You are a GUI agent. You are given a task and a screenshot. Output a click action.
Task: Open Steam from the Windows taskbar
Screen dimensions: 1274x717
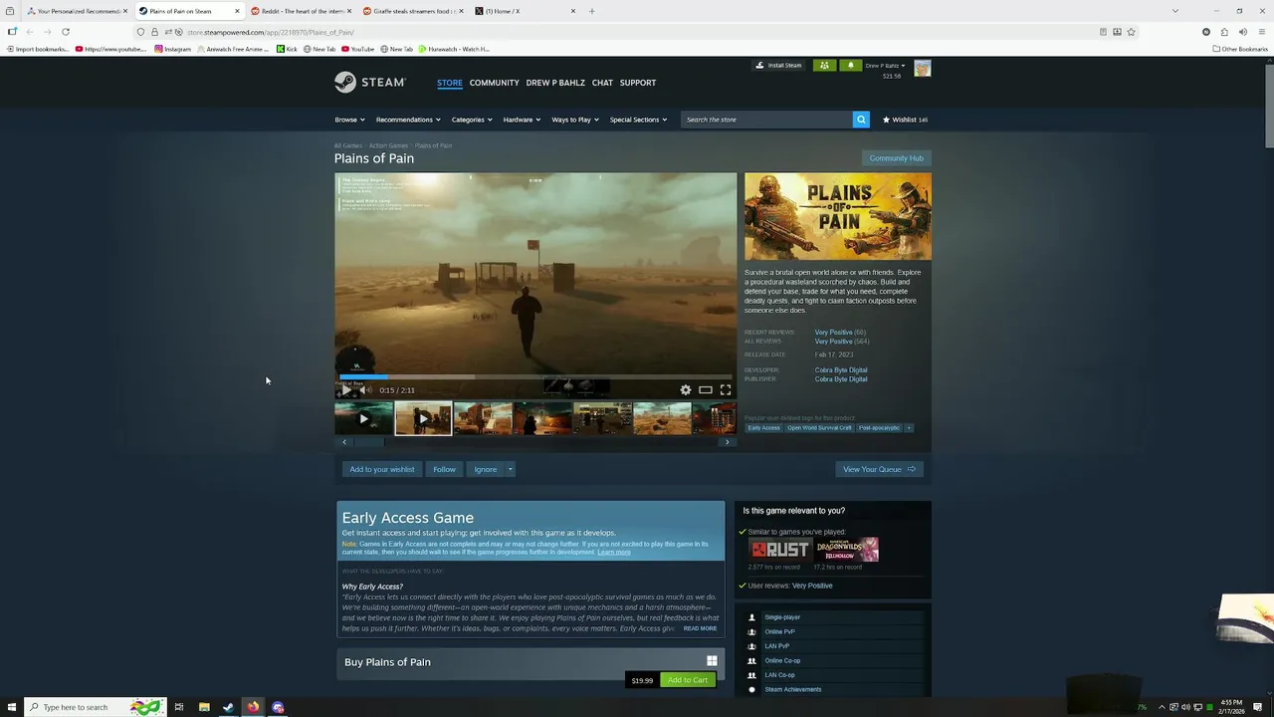click(x=228, y=707)
